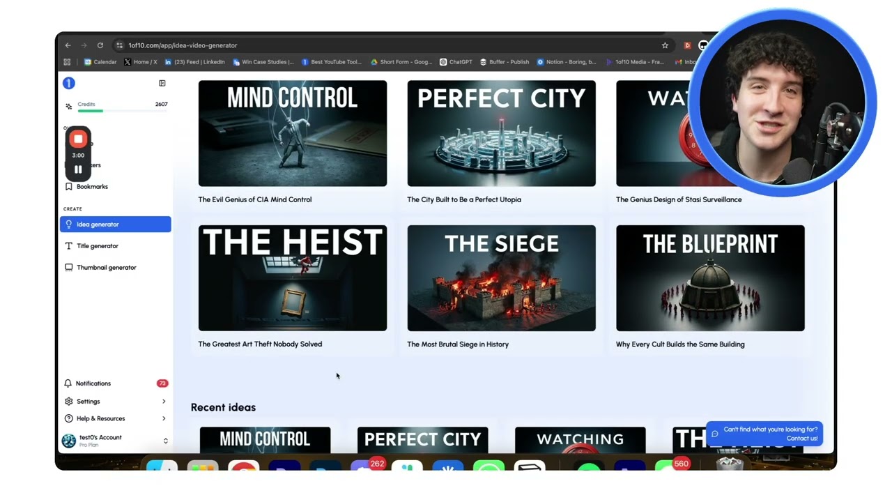Click title The Evil Genius of CIA Mind Control

(x=255, y=199)
